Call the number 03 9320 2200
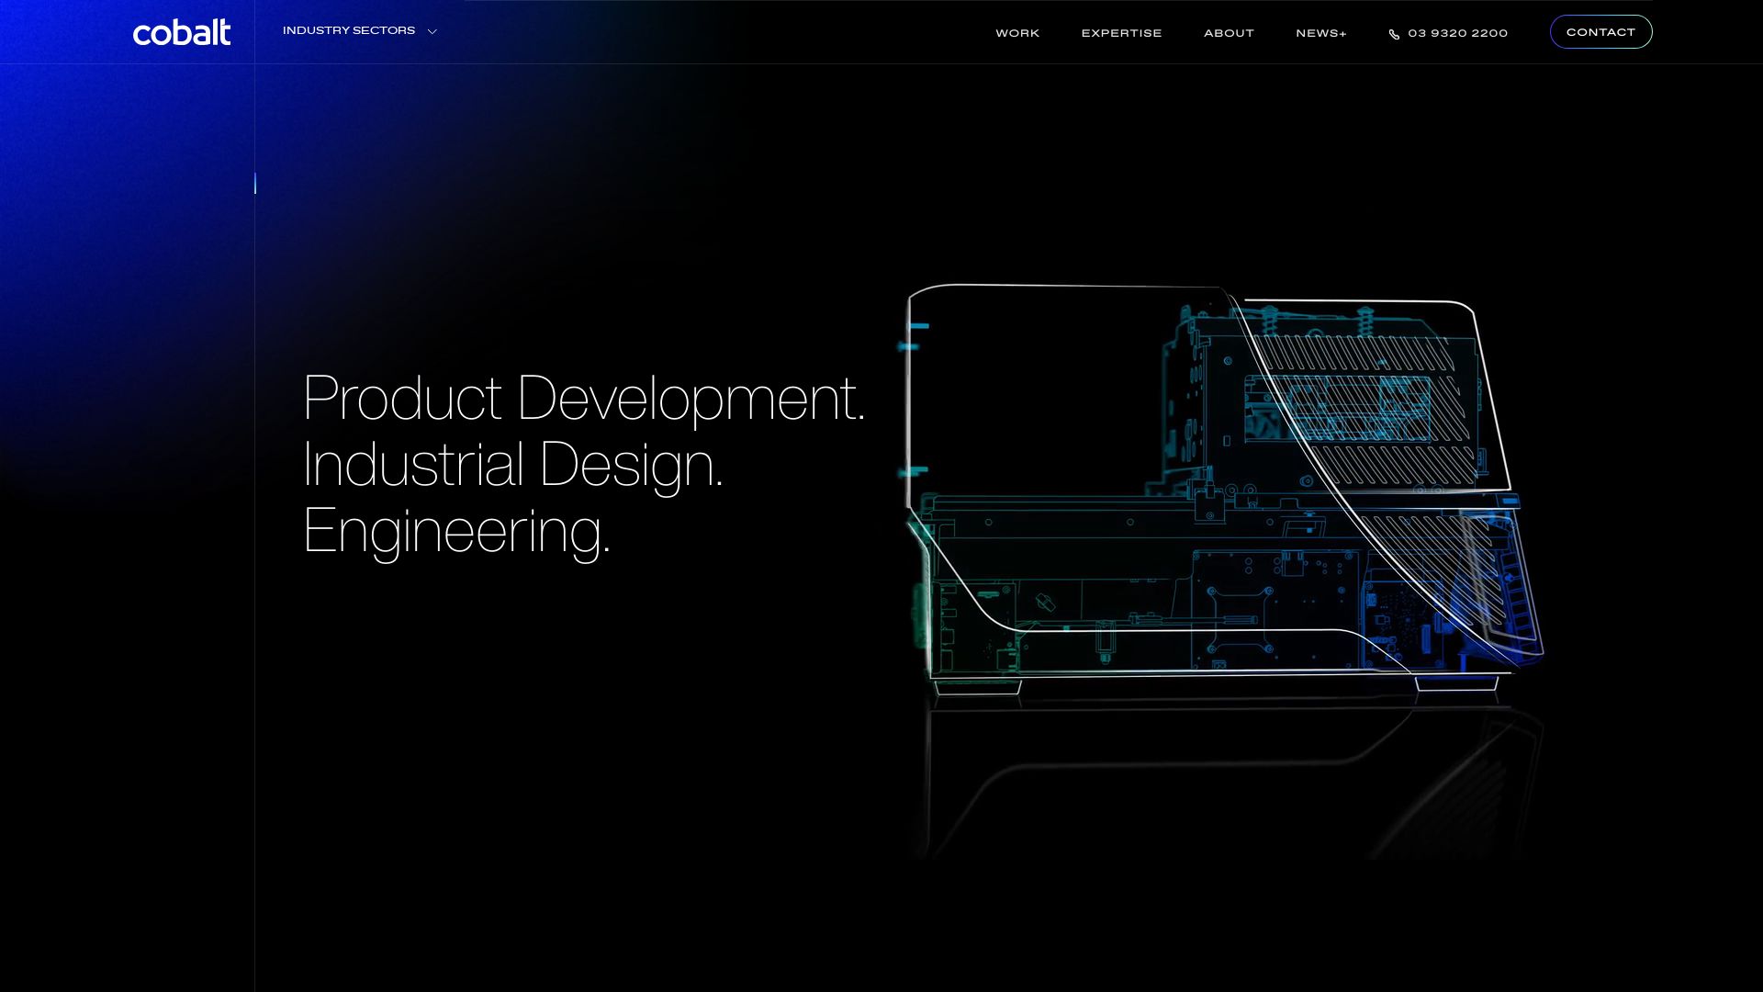This screenshot has width=1763, height=992. click(x=1457, y=33)
